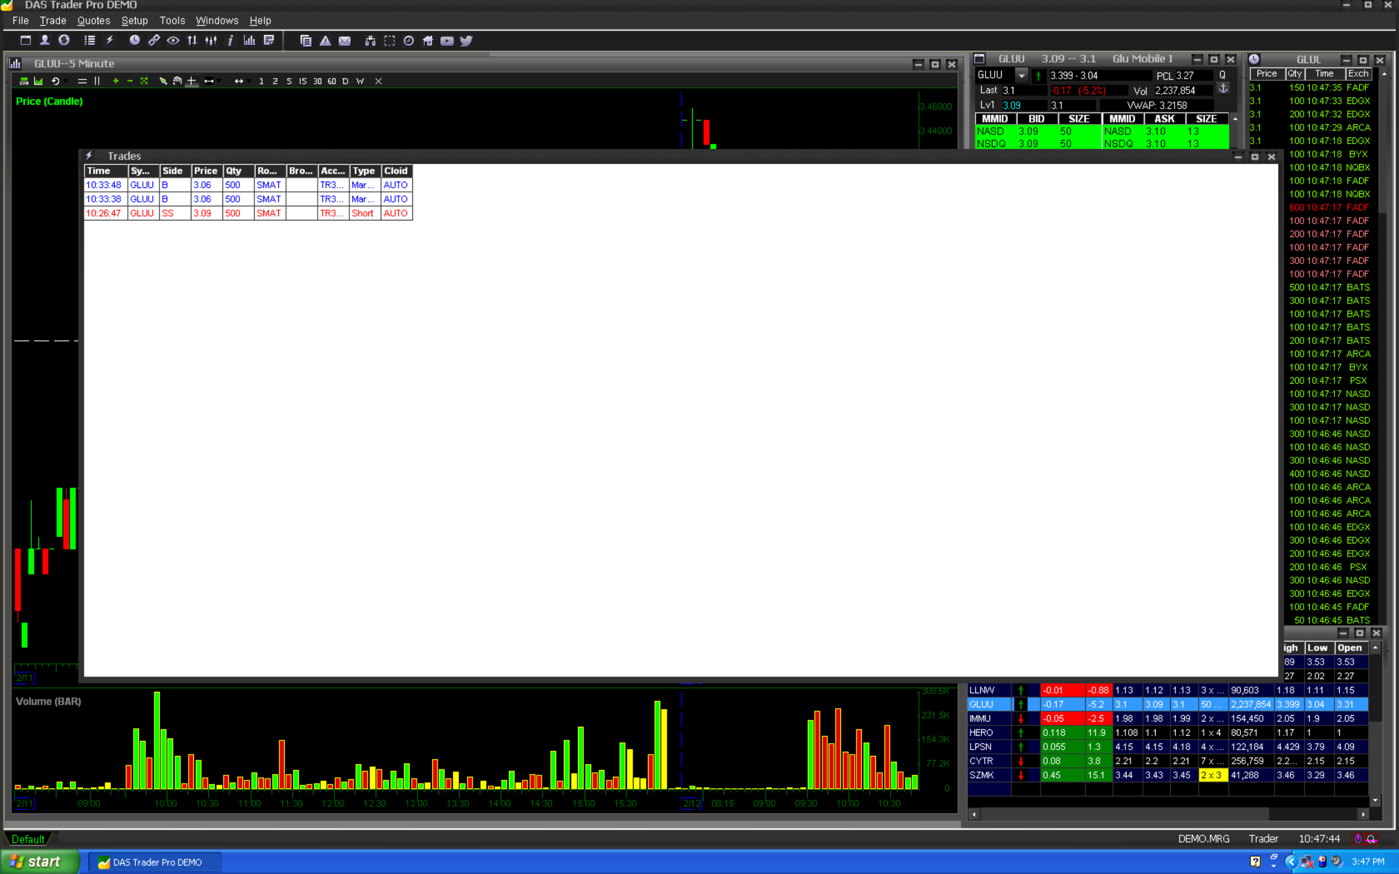Viewport: 1399px width, 874px height.
Task: Expand the GLUU symbol dropdown in montage
Action: click(x=1022, y=76)
